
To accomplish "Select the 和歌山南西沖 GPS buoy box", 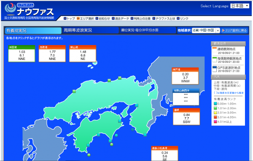I will [186, 97].
